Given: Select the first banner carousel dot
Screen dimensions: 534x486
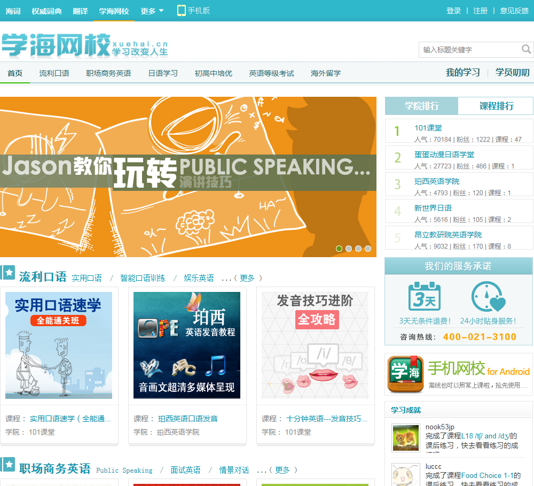Looking at the screenshot, I should click(x=339, y=249).
